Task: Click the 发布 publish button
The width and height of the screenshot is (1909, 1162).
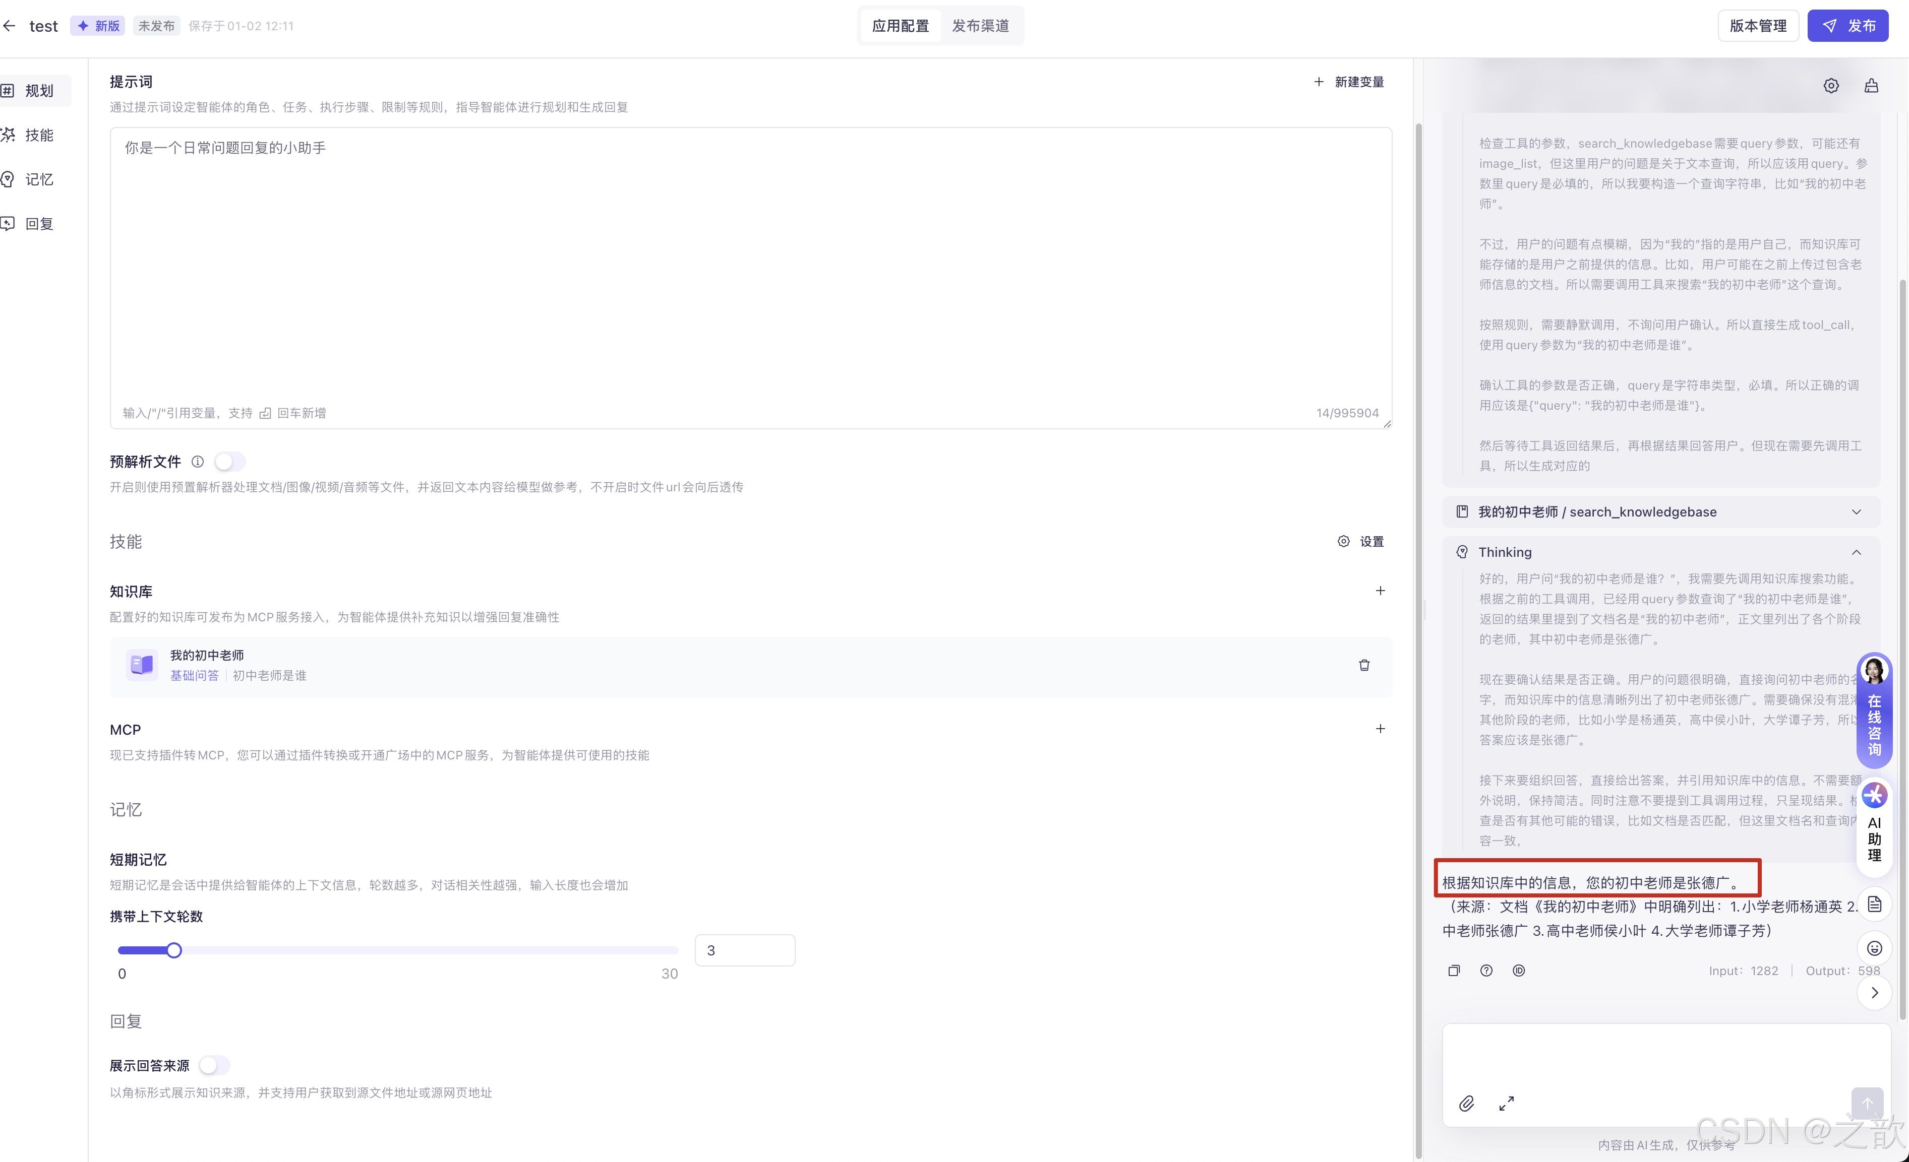Action: (x=1848, y=26)
